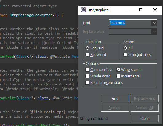Click the Replace button
163x126 pixels.
(115, 108)
